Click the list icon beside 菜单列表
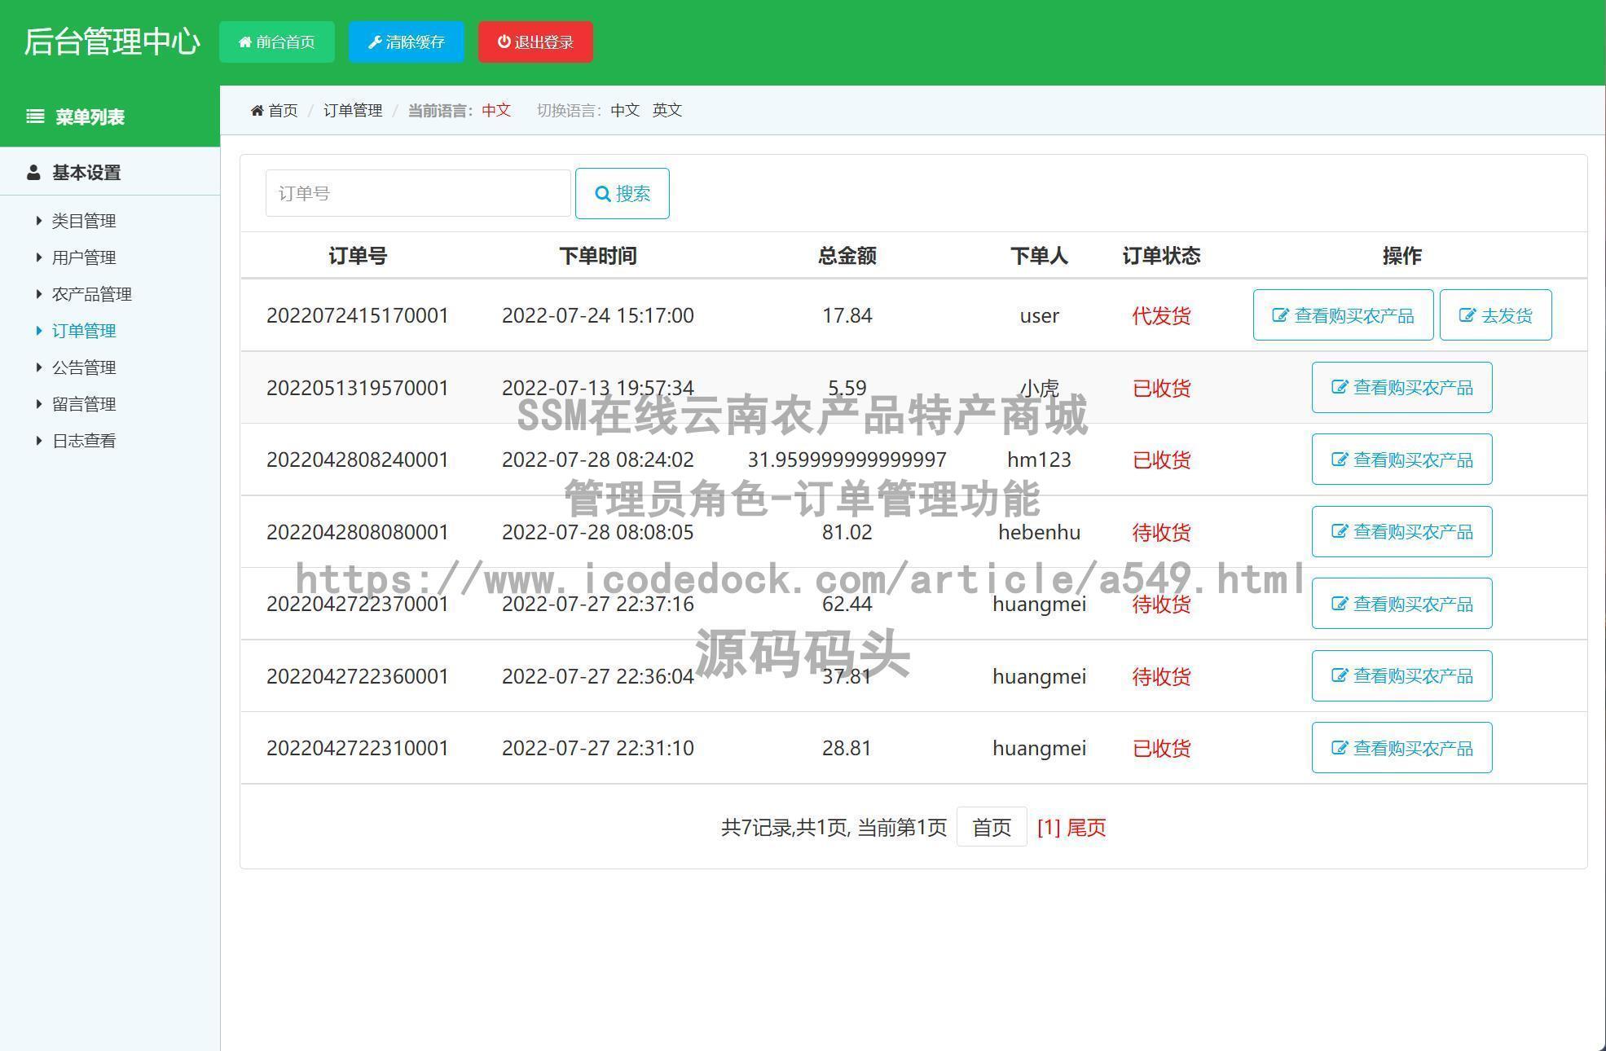Screen dimensions: 1606x1051 (x=34, y=117)
